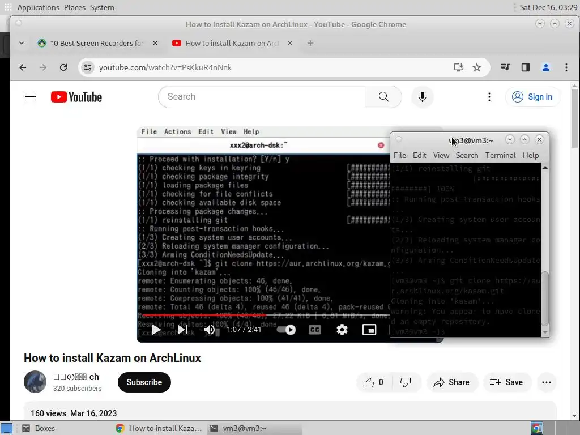This screenshot has height=435, width=580.
Task: Open the File menu in vm3 terminal
Action: click(400, 155)
